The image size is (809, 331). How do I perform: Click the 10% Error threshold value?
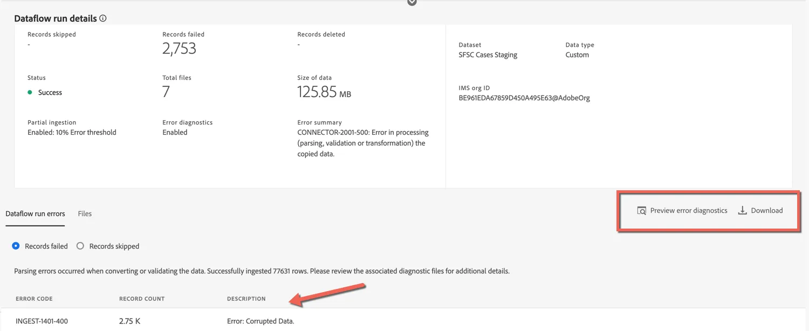(72, 132)
